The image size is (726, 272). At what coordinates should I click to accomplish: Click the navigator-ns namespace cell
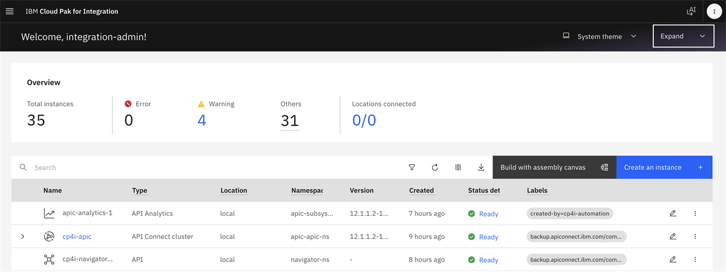point(310,259)
